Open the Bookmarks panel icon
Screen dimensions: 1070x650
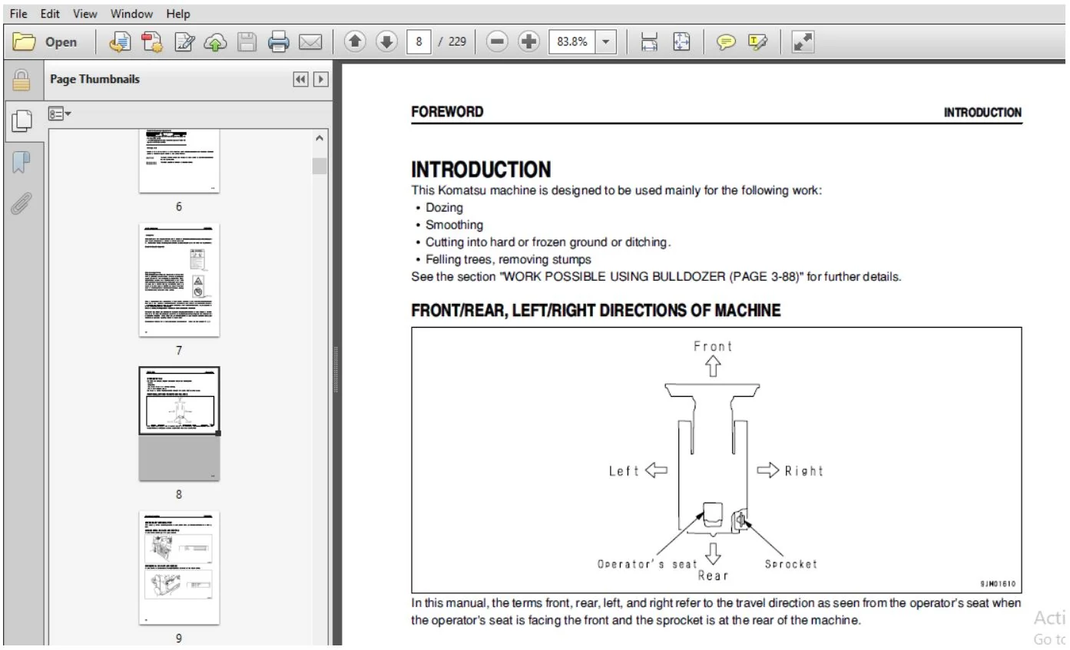pos(22,162)
